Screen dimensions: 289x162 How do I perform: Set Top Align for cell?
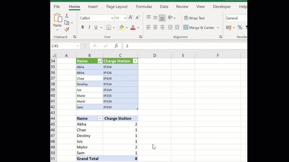(148, 18)
